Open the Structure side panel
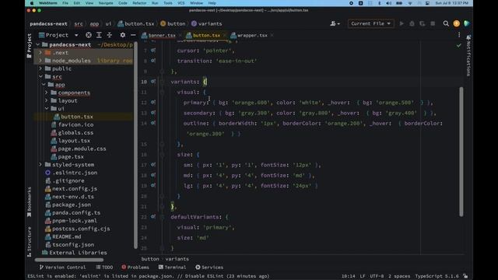The height and width of the screenshot is (280, 498). coord(30,241)
